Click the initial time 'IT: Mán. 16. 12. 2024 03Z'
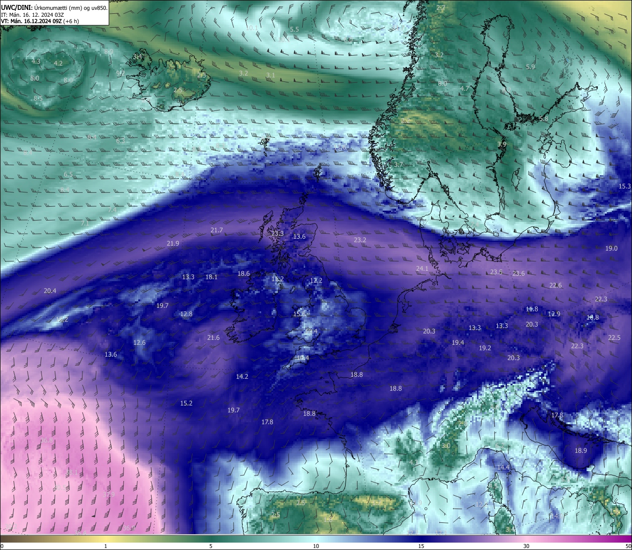632x550 pixels. 33,15
